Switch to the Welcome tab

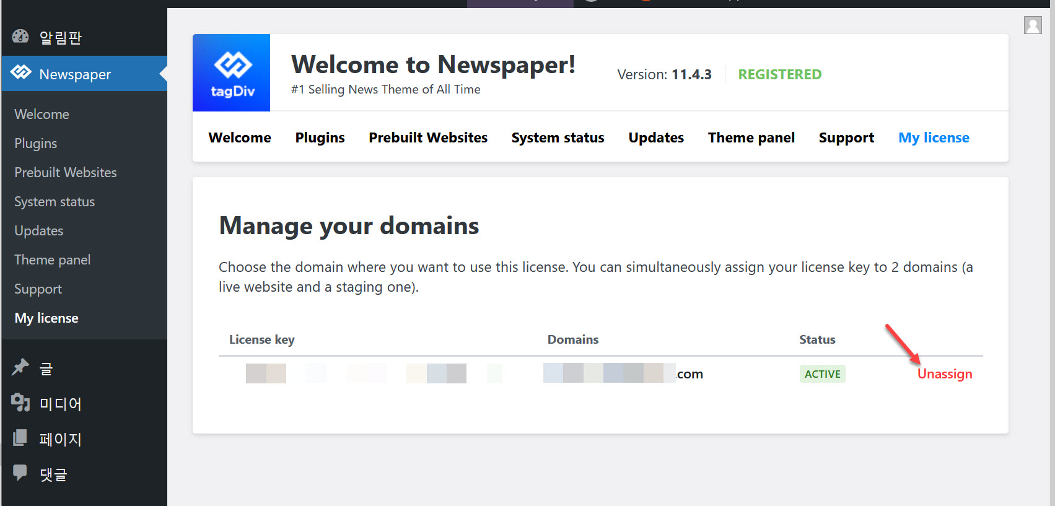point(240,137)
